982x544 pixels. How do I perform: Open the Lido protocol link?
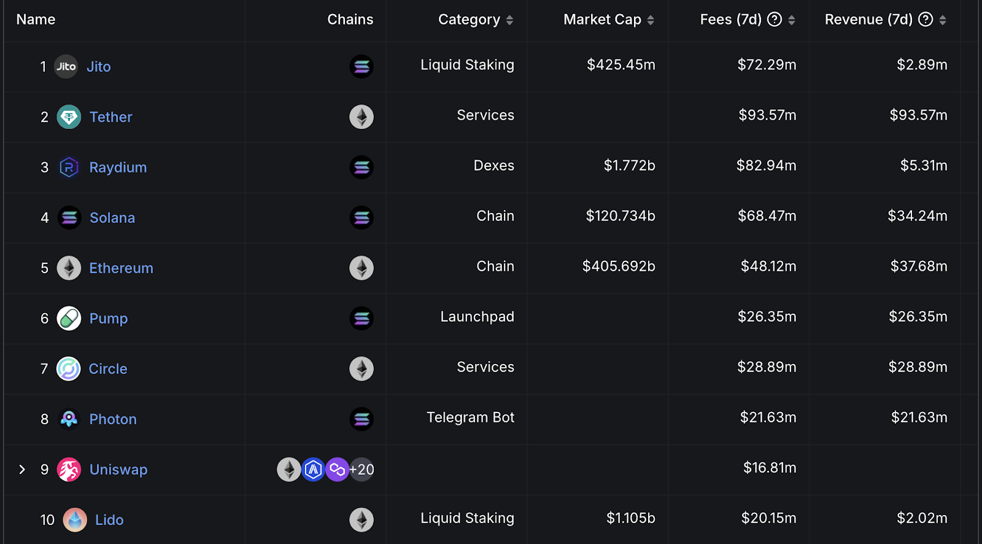point(109,519)
